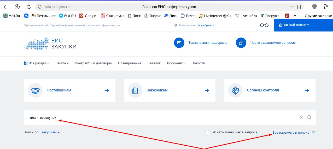The height and width of the screenshot is (149, 333).
Task: Open the Органам контроля emblem card
Action: (x=270, y=90)
